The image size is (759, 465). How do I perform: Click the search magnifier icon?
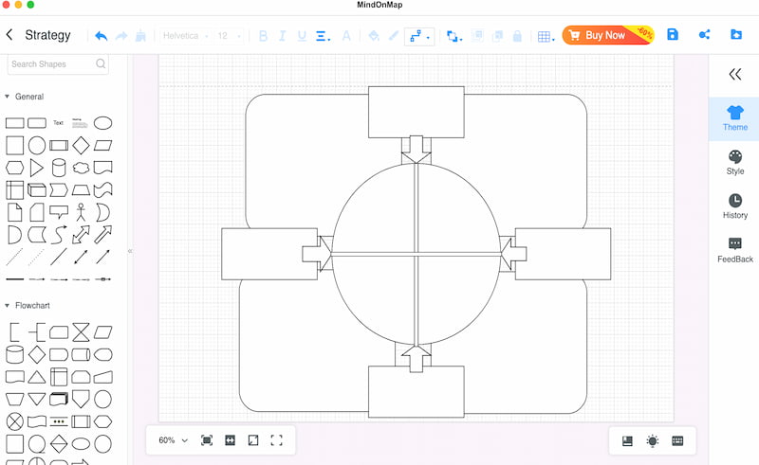click(101, 63)
